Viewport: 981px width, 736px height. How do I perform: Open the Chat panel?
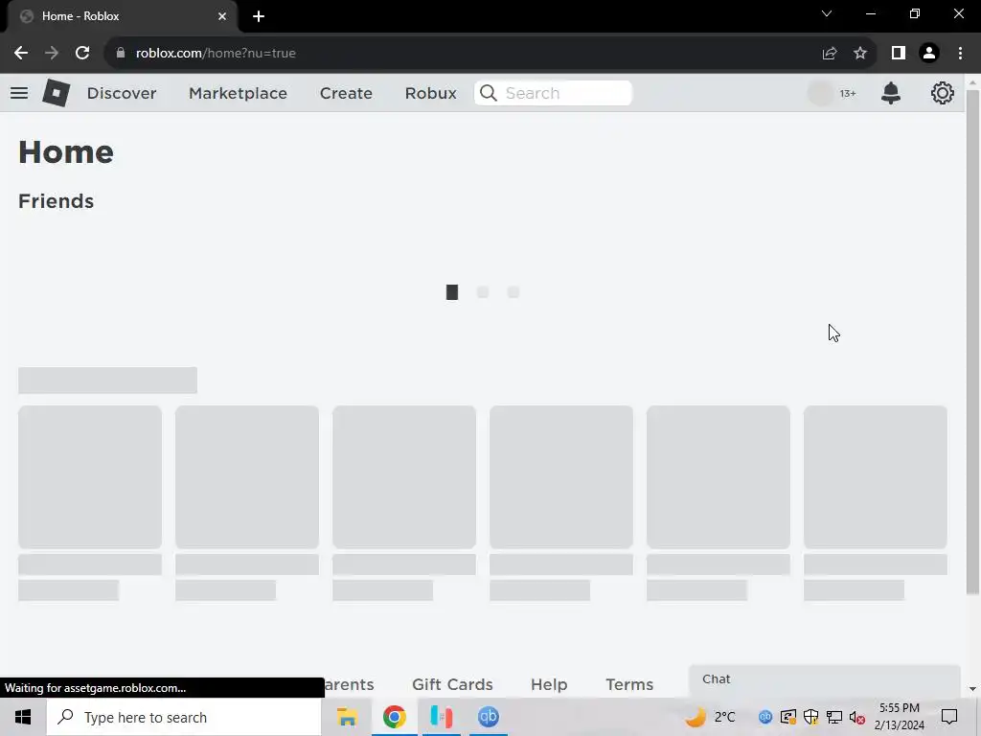825,680
